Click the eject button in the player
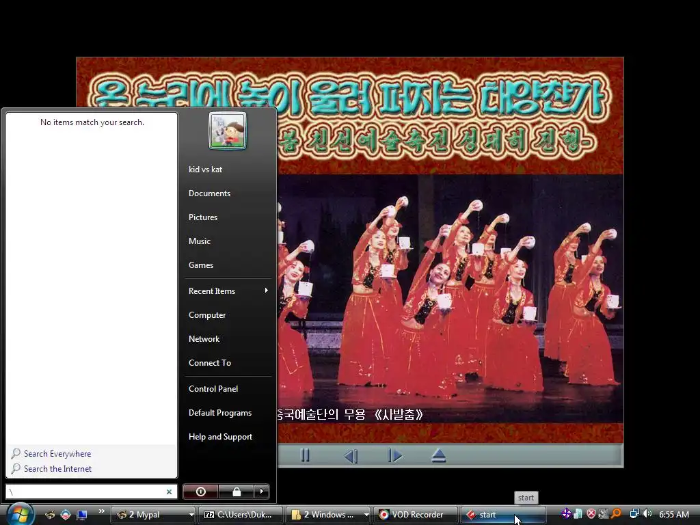The width and height of the screenshot is (700, 525). pyautogui.click(x=439, y=455)
